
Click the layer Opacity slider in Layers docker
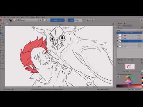point(129,33)
